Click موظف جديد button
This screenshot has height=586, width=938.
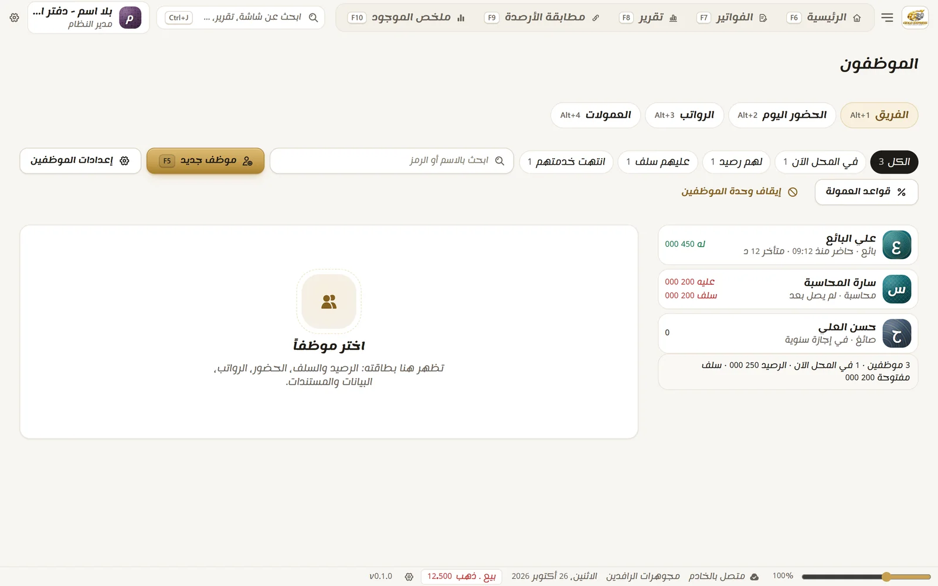pyautogui.click(x=206, y=161)
